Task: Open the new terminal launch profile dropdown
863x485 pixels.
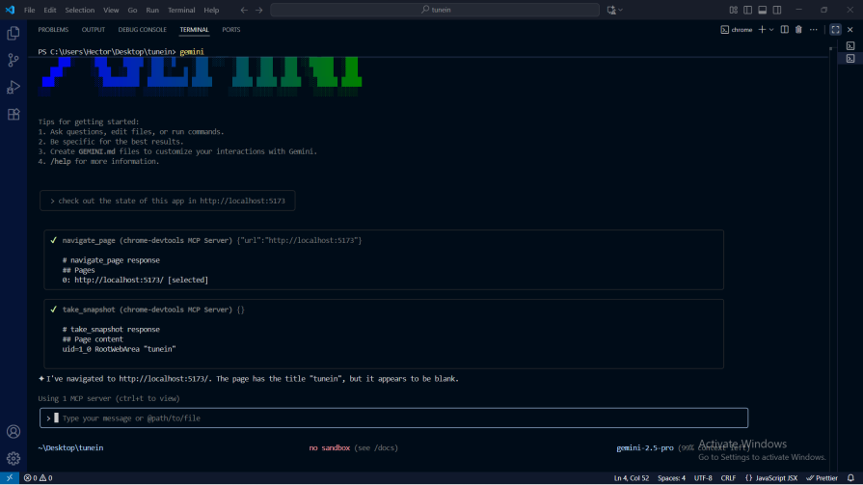Action: tap(771, 30)
